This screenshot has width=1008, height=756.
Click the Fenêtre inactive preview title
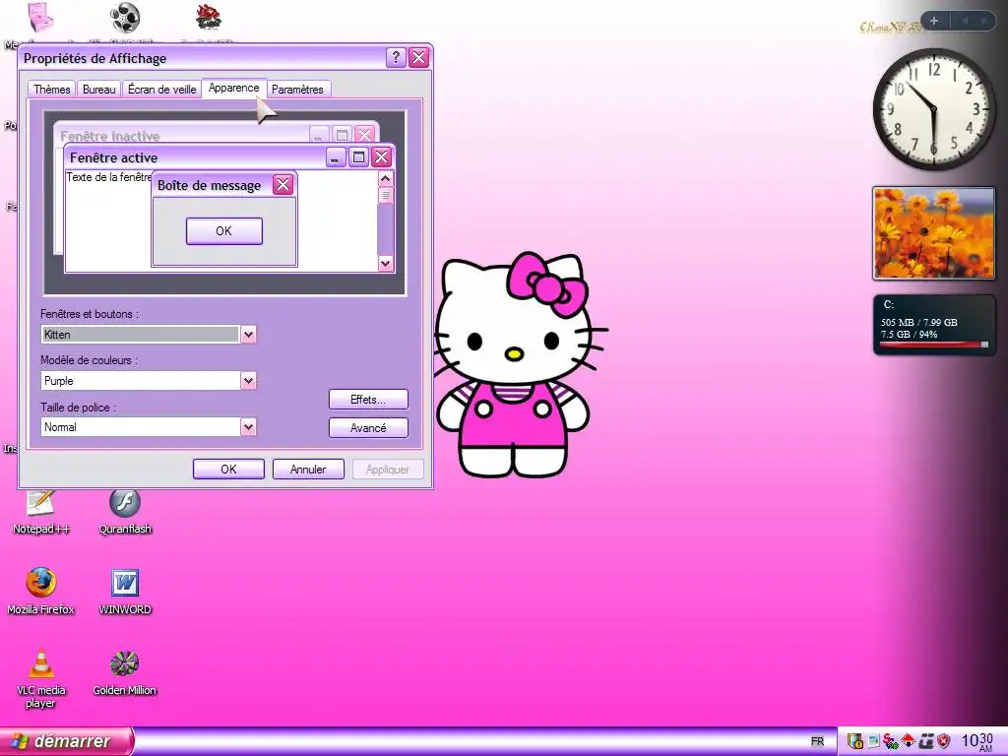click(x=109, y=136)
